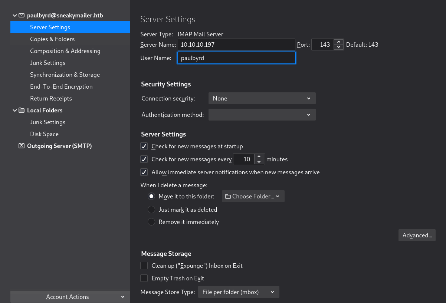Select Remove it immediately option
The image size is (446, 303).
(151, 222)
